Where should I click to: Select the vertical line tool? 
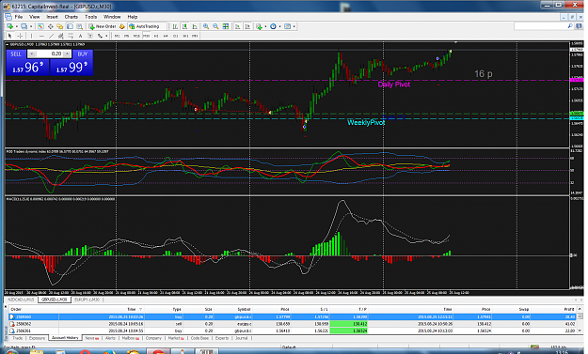[31, 36]
